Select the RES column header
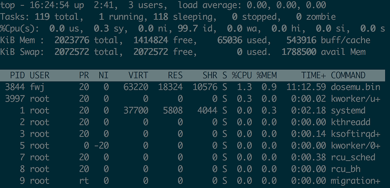Screen dimensions: 390x188 [x=175, y=75]
